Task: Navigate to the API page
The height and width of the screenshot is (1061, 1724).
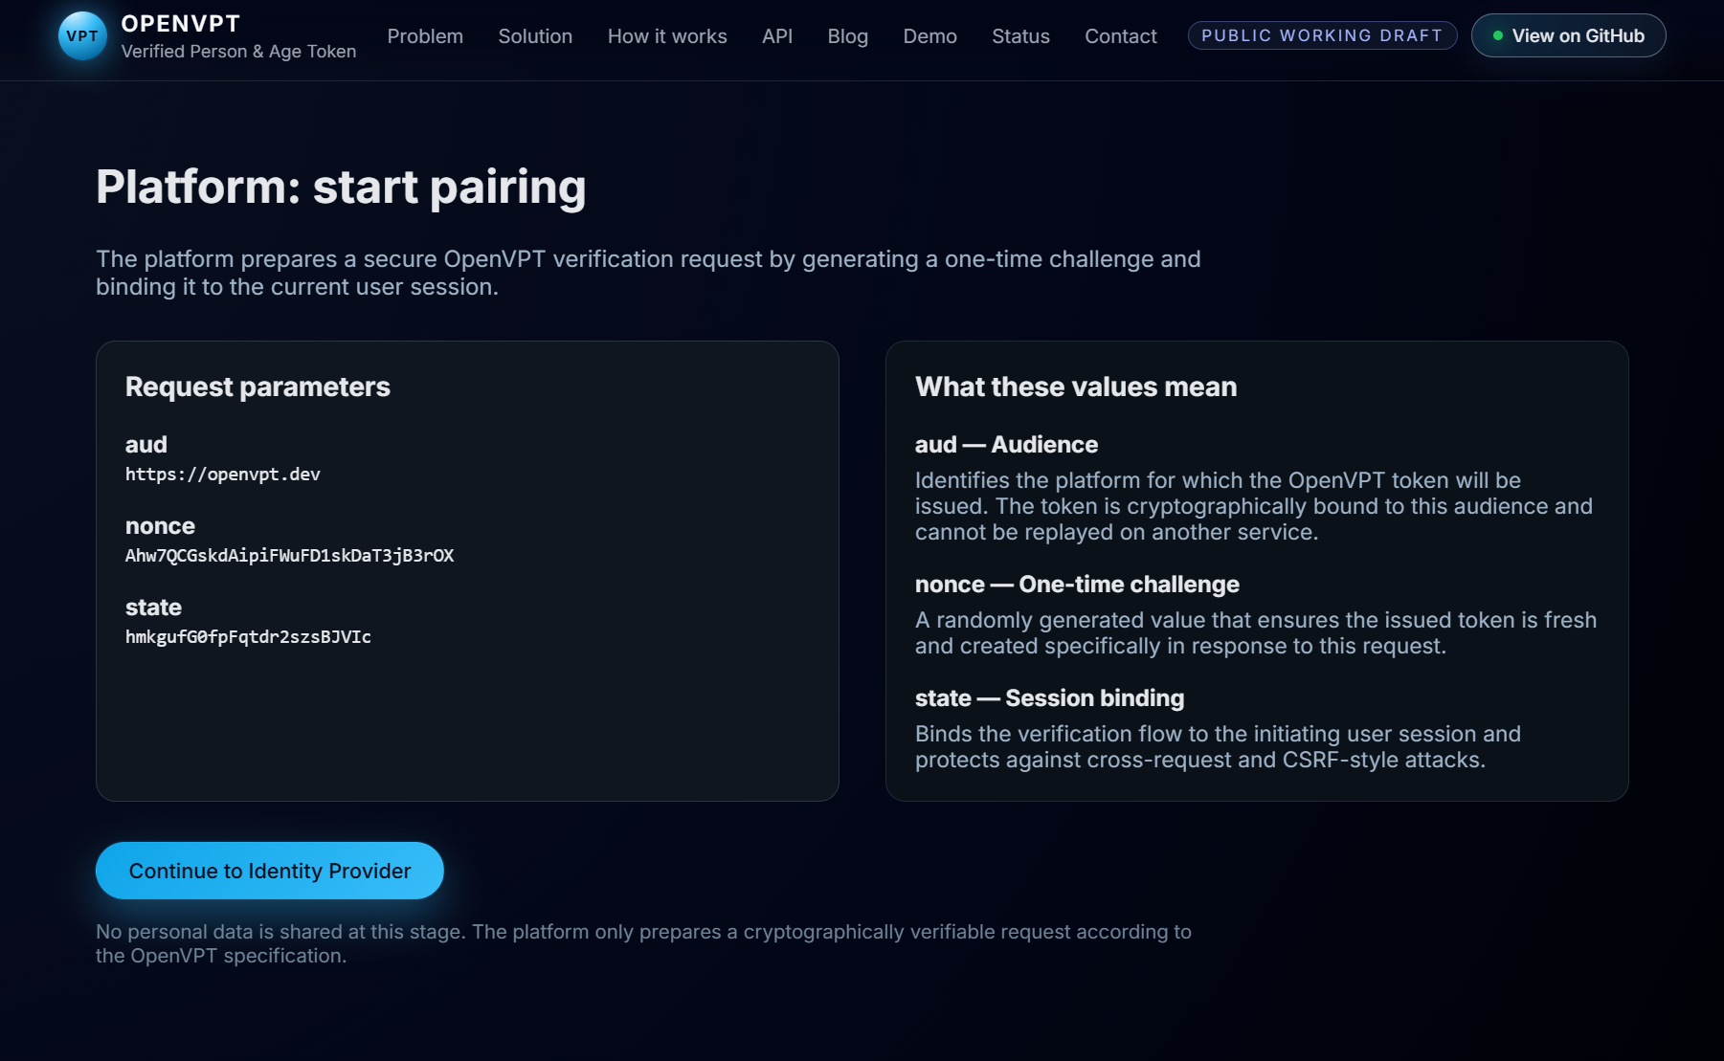Action: 777,36
